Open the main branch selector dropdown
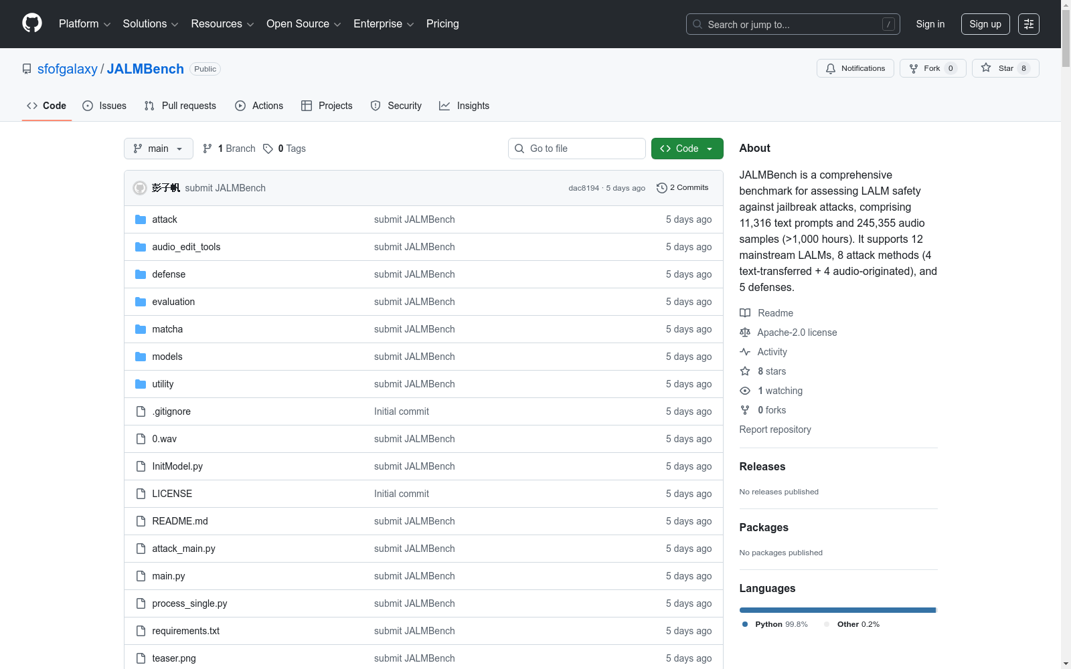Viewport: 1071px width, 669px height. click(159, 149)
